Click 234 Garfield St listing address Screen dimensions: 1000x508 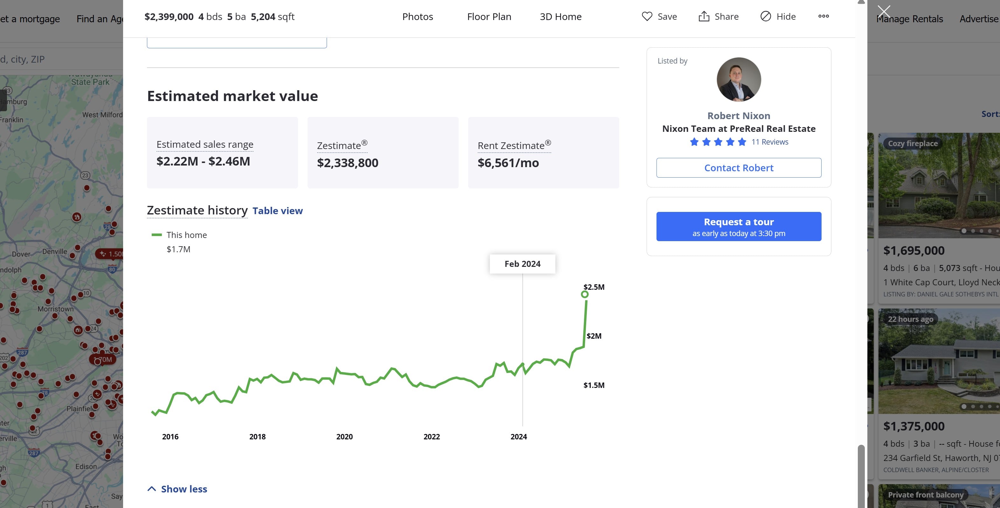coord(941,457)
